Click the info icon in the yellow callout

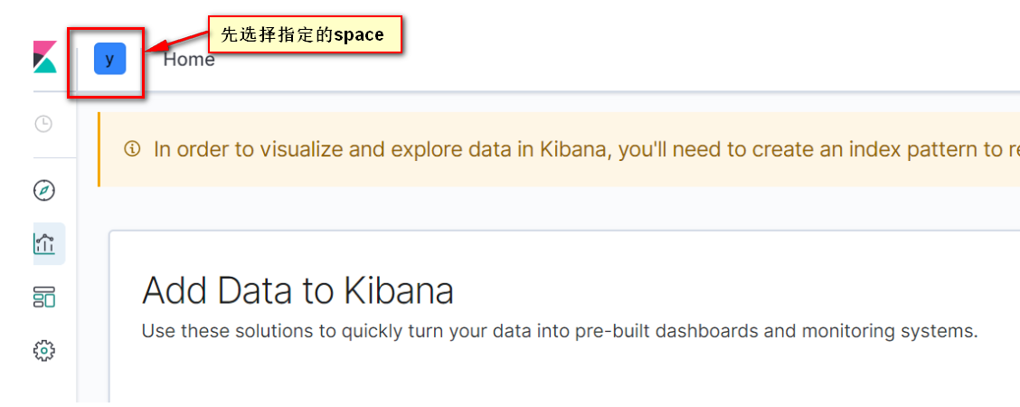pos(131,149)
